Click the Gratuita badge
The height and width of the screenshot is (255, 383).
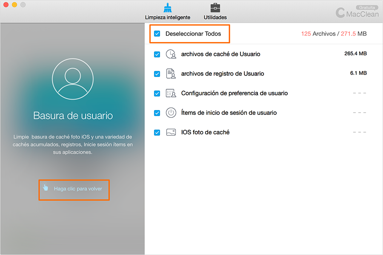[366, 7]
